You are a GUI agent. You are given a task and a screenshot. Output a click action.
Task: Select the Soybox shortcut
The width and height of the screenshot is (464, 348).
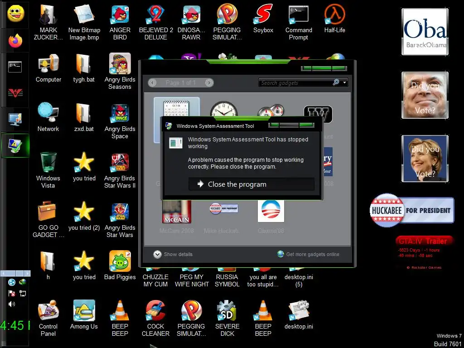[263, 19]
